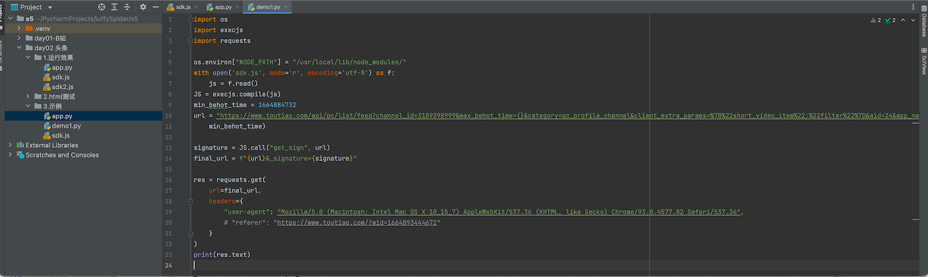The height and width of the screenshot is (277, 928).
Task: Fold the import block at line 1
Action: point(190,19)
